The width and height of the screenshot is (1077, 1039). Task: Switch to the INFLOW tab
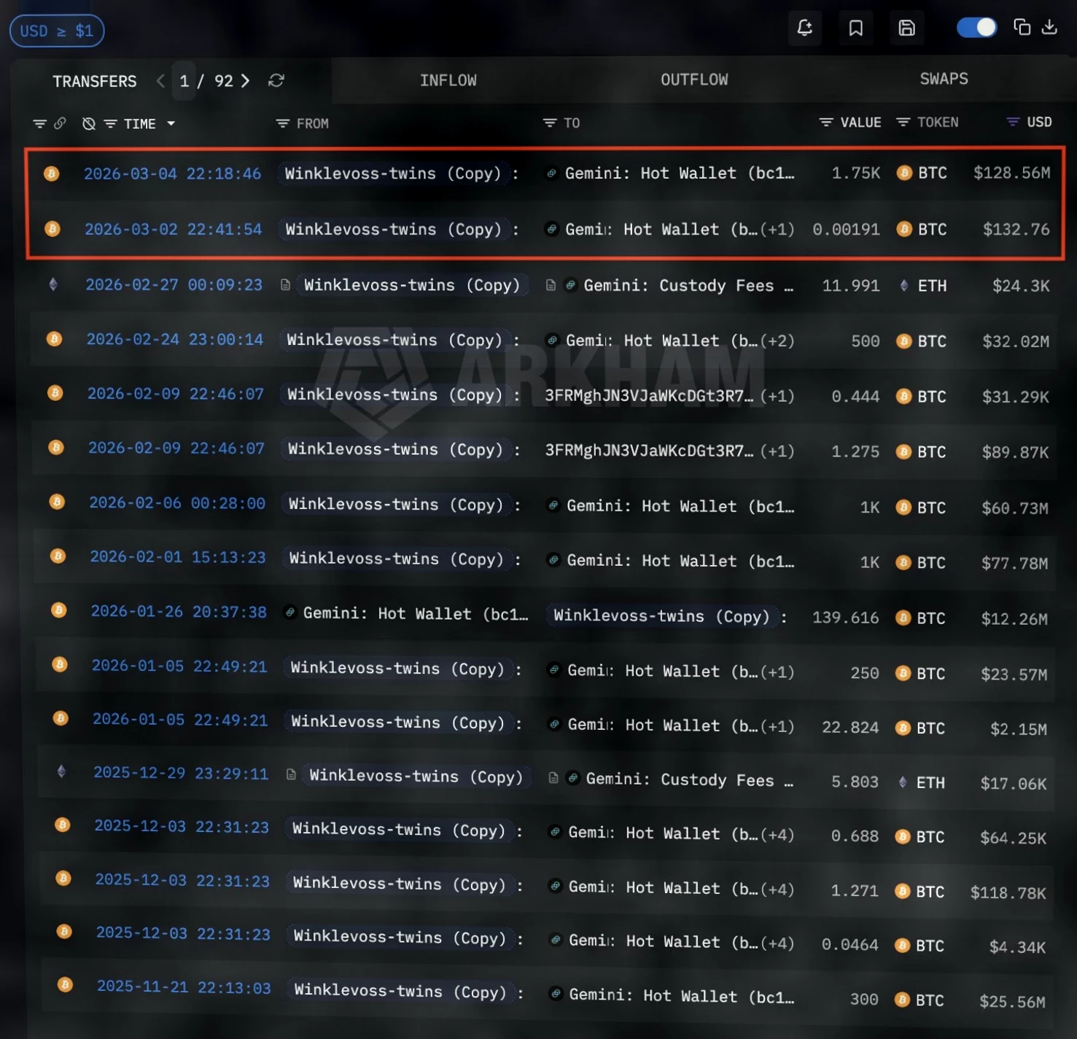[x=448, y=80]
